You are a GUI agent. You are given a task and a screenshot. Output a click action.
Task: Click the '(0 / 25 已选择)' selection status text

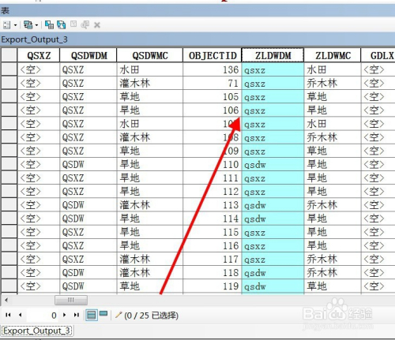point(151,315)
